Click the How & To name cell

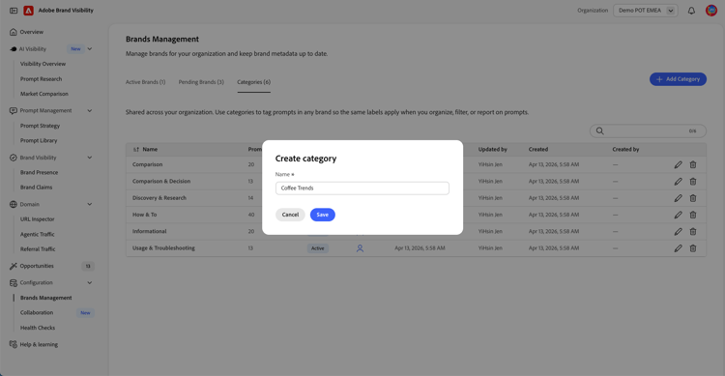click(145, 215)
